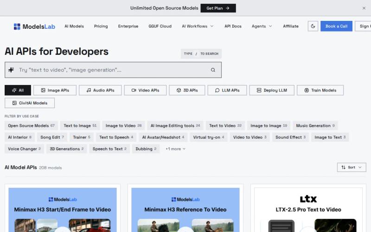Image resolution: width=371 pixels, height=232 pixels.
Task: Select the 3D APIs category
Action: click(187, 90)
